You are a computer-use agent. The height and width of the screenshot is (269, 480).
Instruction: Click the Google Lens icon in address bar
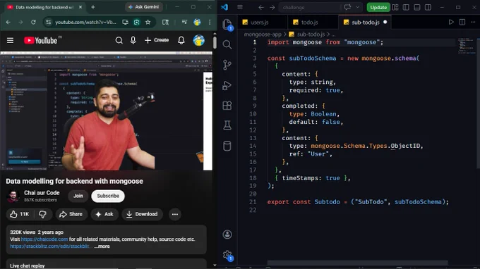(x=136, y=22)
